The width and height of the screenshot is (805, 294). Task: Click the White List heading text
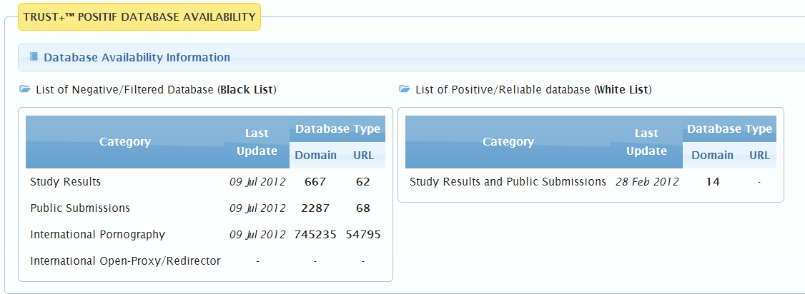pos(533,90)
